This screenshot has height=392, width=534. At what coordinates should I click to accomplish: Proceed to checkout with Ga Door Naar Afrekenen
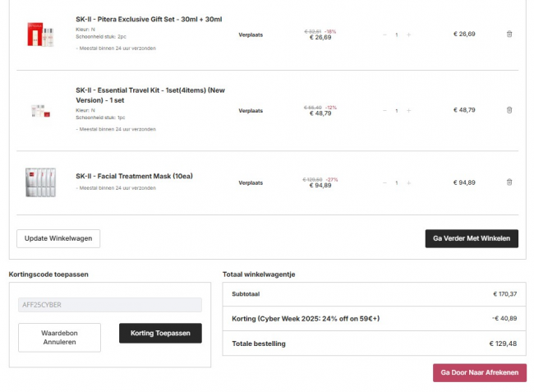[x=479, y=373]
